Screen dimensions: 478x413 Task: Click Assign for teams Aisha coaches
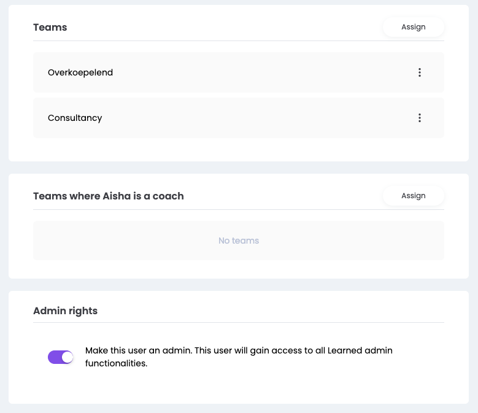[x=414, y=196]
